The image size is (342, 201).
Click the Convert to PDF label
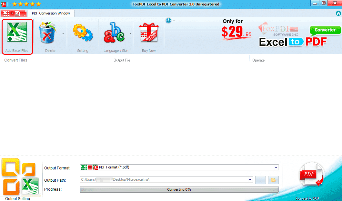coord(307,199)
